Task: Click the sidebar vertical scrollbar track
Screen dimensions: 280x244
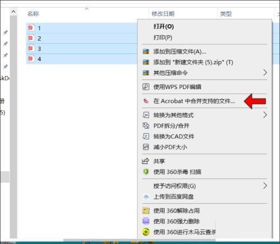Action: pyautogui.click(x=13, y=127)
